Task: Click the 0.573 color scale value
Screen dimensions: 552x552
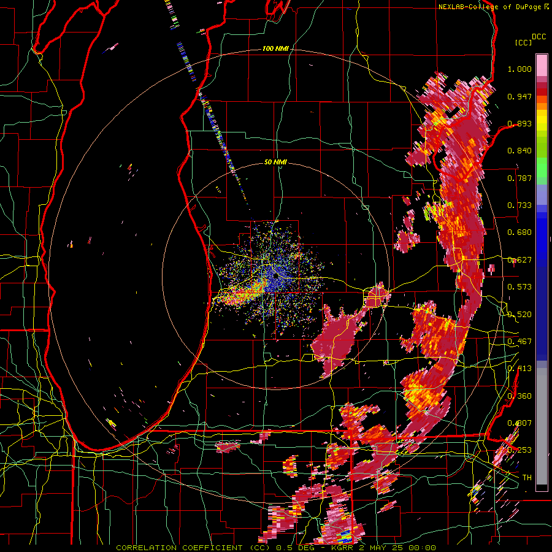Action: point(519,287)
